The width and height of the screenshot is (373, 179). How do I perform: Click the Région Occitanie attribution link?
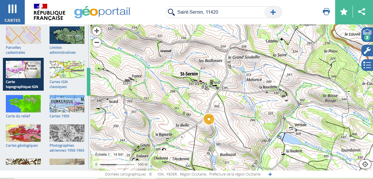tap(193, 174)
